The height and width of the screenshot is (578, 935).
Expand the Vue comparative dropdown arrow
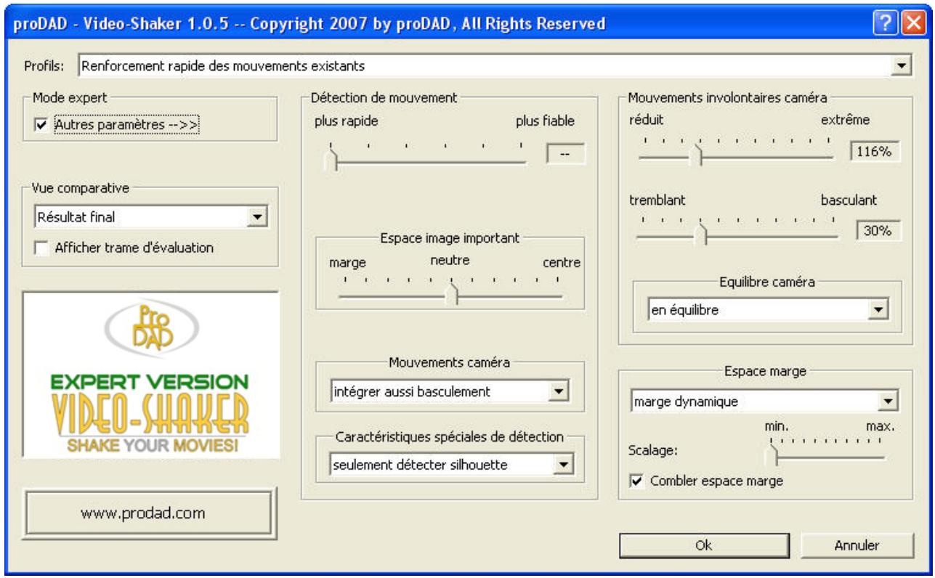[x=256, y=216]
